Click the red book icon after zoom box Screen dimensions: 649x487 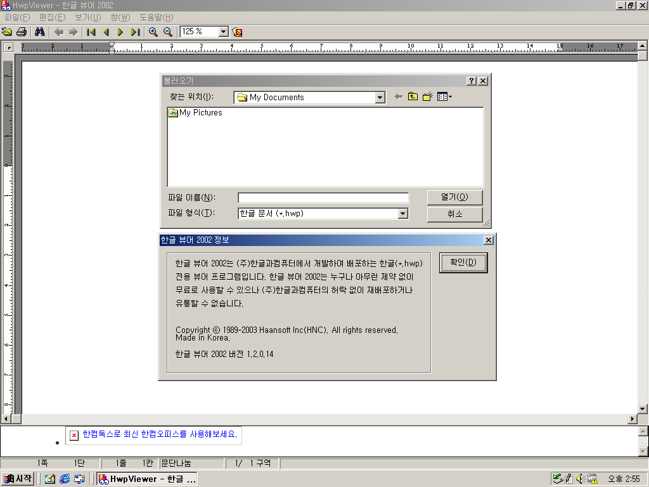pos(237,32)
